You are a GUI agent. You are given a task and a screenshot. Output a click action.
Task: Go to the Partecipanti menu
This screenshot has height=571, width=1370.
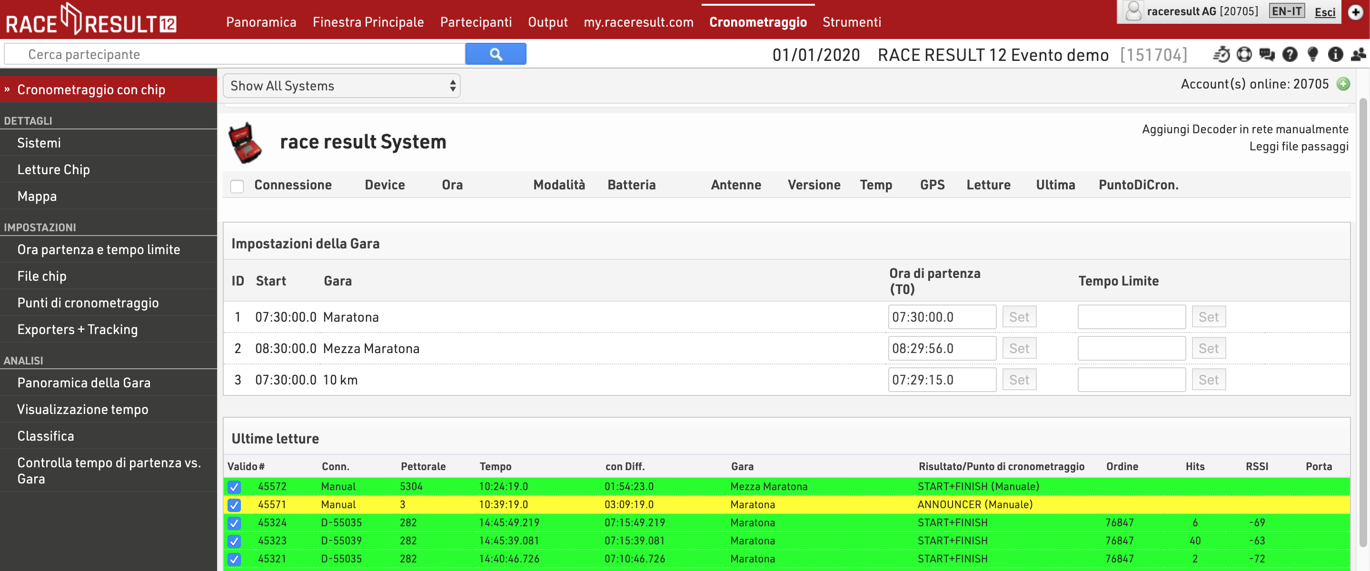(x=476, y=22)
